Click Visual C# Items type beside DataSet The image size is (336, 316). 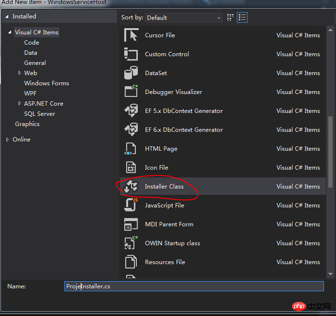coord(298,73)
